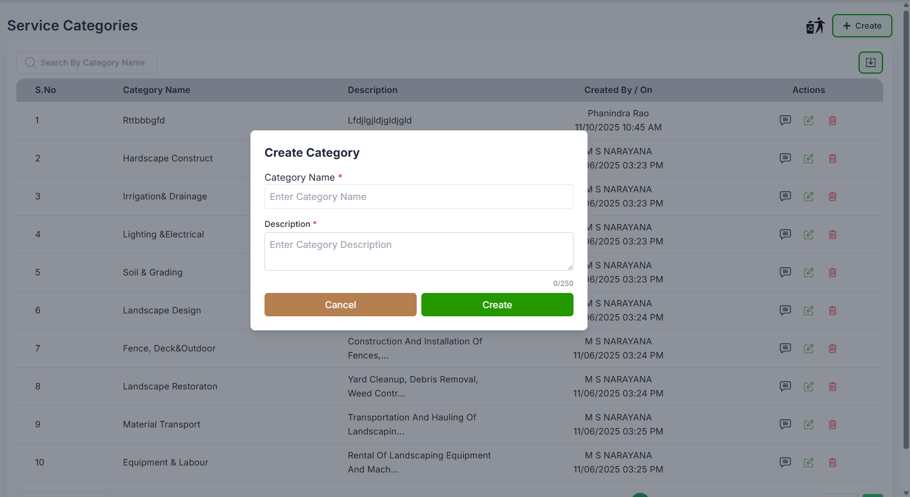
Task: Delete the Irrigation& Drainage category
Action: (832, 196)
